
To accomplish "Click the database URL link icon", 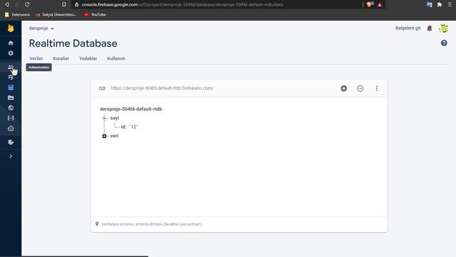I will 102,89.
